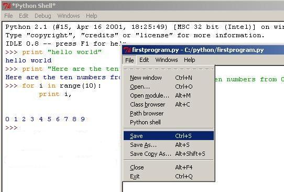This screenshot has height=192, width=284.
Task: Click the firstprogram.py window Tk icon
Action: pyautogui.click(x=127, y=50)
